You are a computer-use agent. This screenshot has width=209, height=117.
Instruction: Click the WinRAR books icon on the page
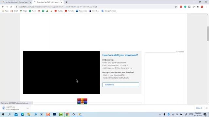(82, 101)
